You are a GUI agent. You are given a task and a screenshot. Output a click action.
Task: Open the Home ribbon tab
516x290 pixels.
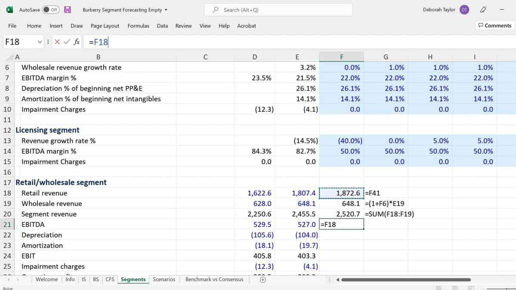point(34,26)
